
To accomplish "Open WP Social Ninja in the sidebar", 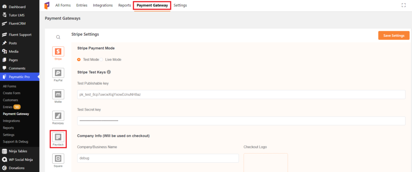I will (20, 160).
